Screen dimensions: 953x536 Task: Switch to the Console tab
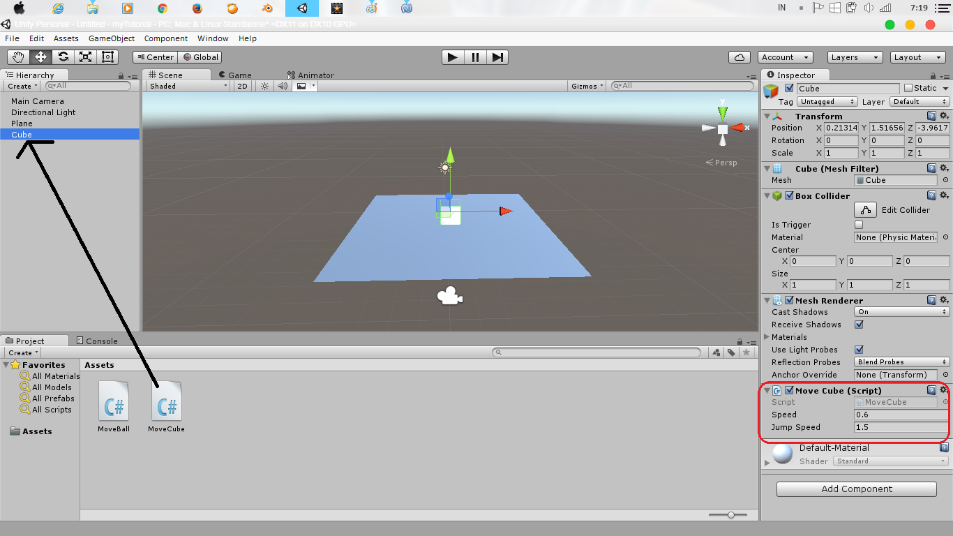[x=98, y=341]
